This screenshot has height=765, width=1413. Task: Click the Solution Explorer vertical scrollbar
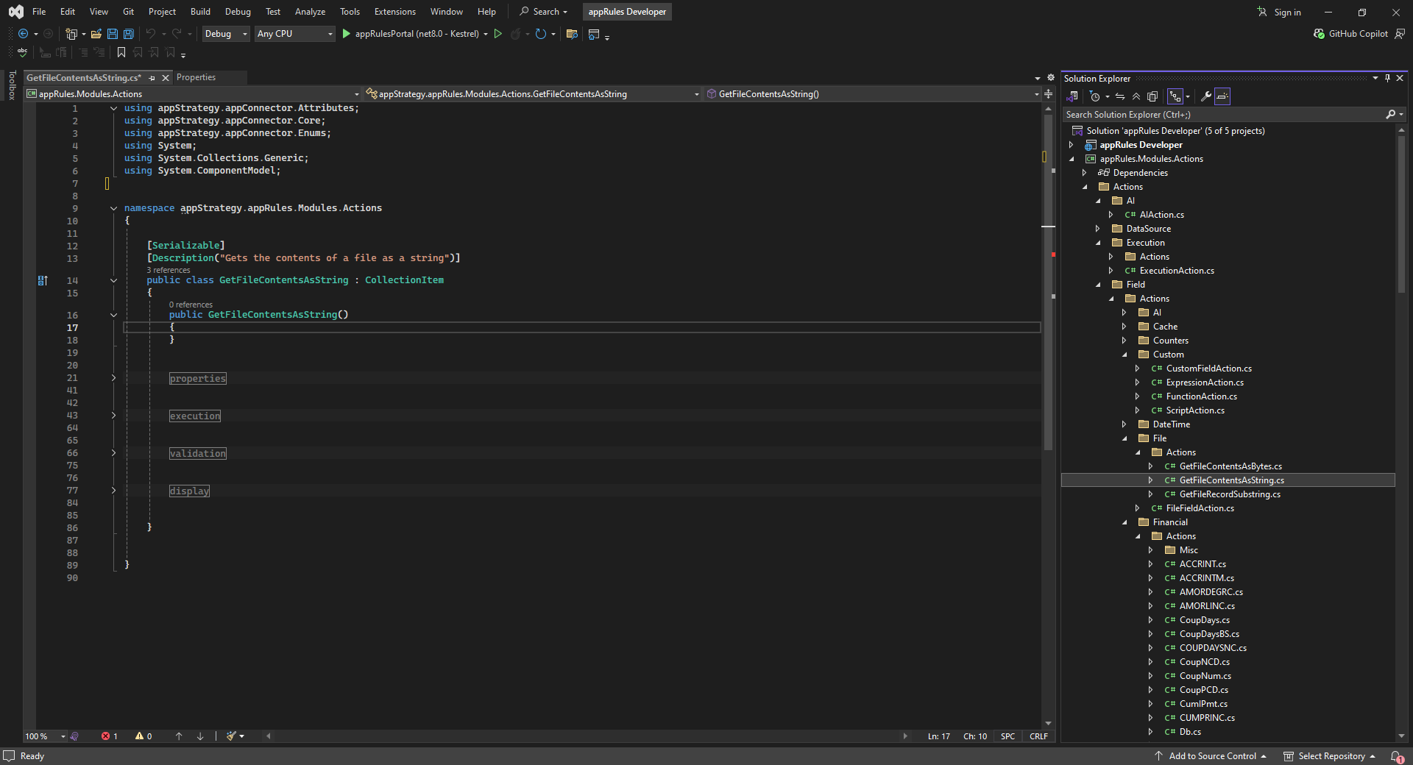pyautogui.click(x=1400, y=213)
